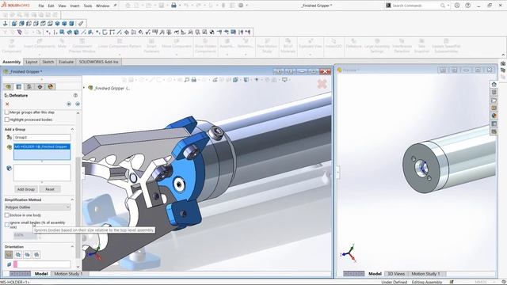Image resolution: width=507 pixels, height=285 pixels.
Task: Select the Trimetric view orientation button
Action: 9,255
